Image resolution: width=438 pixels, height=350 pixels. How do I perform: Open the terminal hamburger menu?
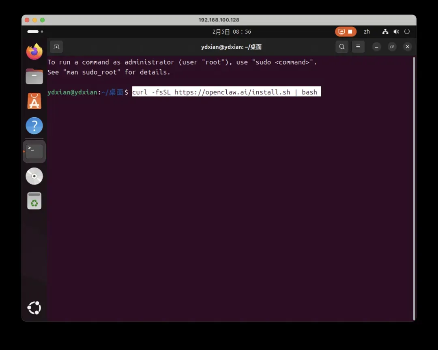358,47
